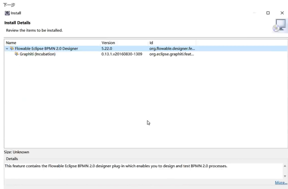Collapse the Flowable Eclipse BPMN 2.0 Designer row
The image size is (288, 189).
tap(7, 49)
